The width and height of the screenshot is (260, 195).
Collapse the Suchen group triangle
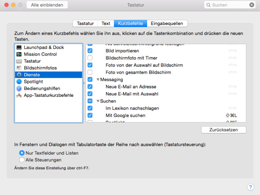pos(98,101)
